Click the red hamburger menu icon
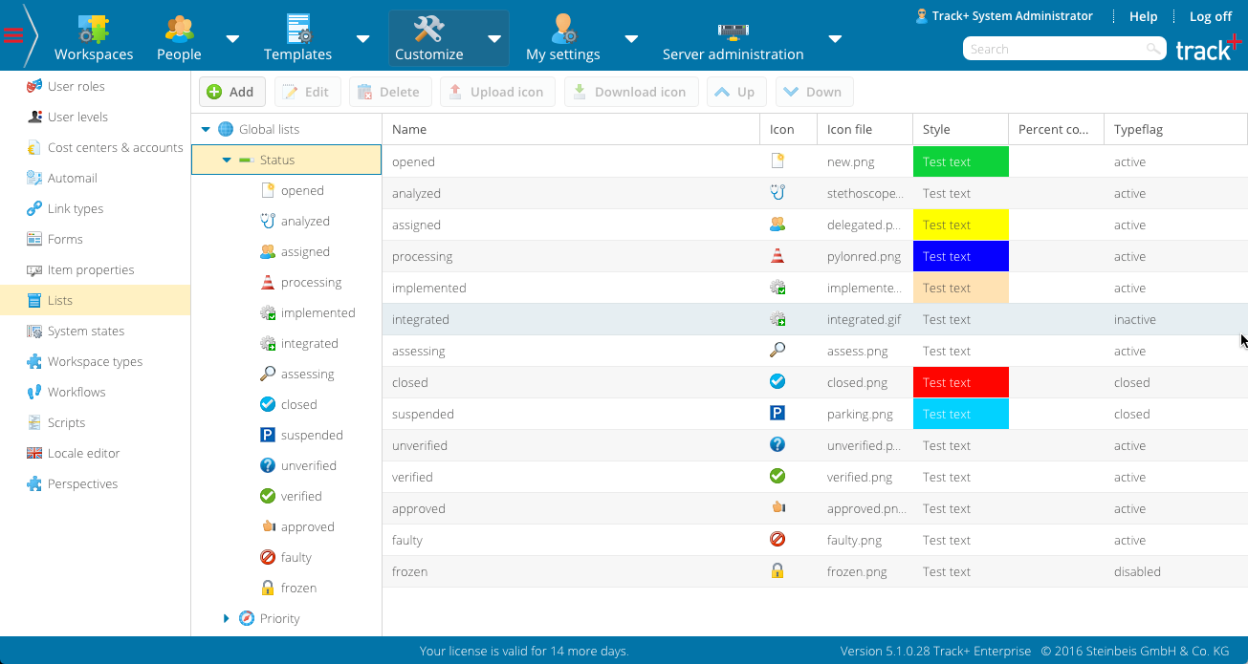 (x=13, y=35)
